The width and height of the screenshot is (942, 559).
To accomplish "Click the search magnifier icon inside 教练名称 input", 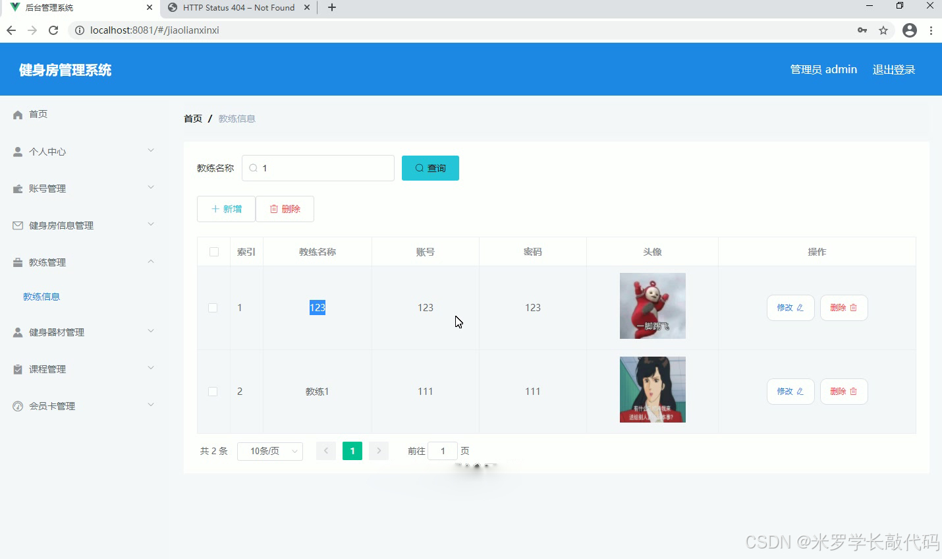I will pos(254,168).
